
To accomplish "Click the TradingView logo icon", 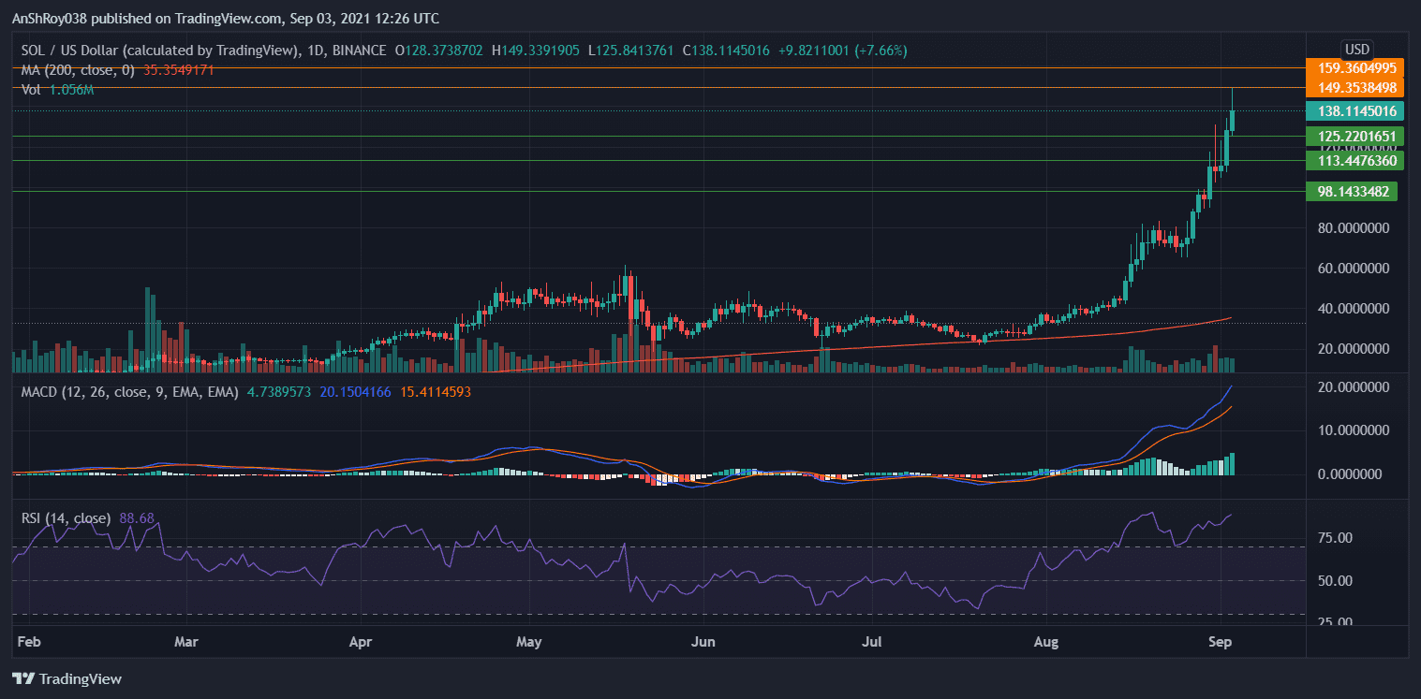I will click(x=23, y=678).
